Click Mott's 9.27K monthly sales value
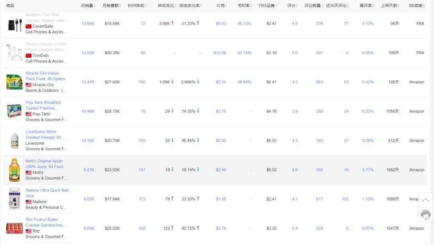Image resolution: width=434 pixels, height=245 pixels. click(89, 170)
